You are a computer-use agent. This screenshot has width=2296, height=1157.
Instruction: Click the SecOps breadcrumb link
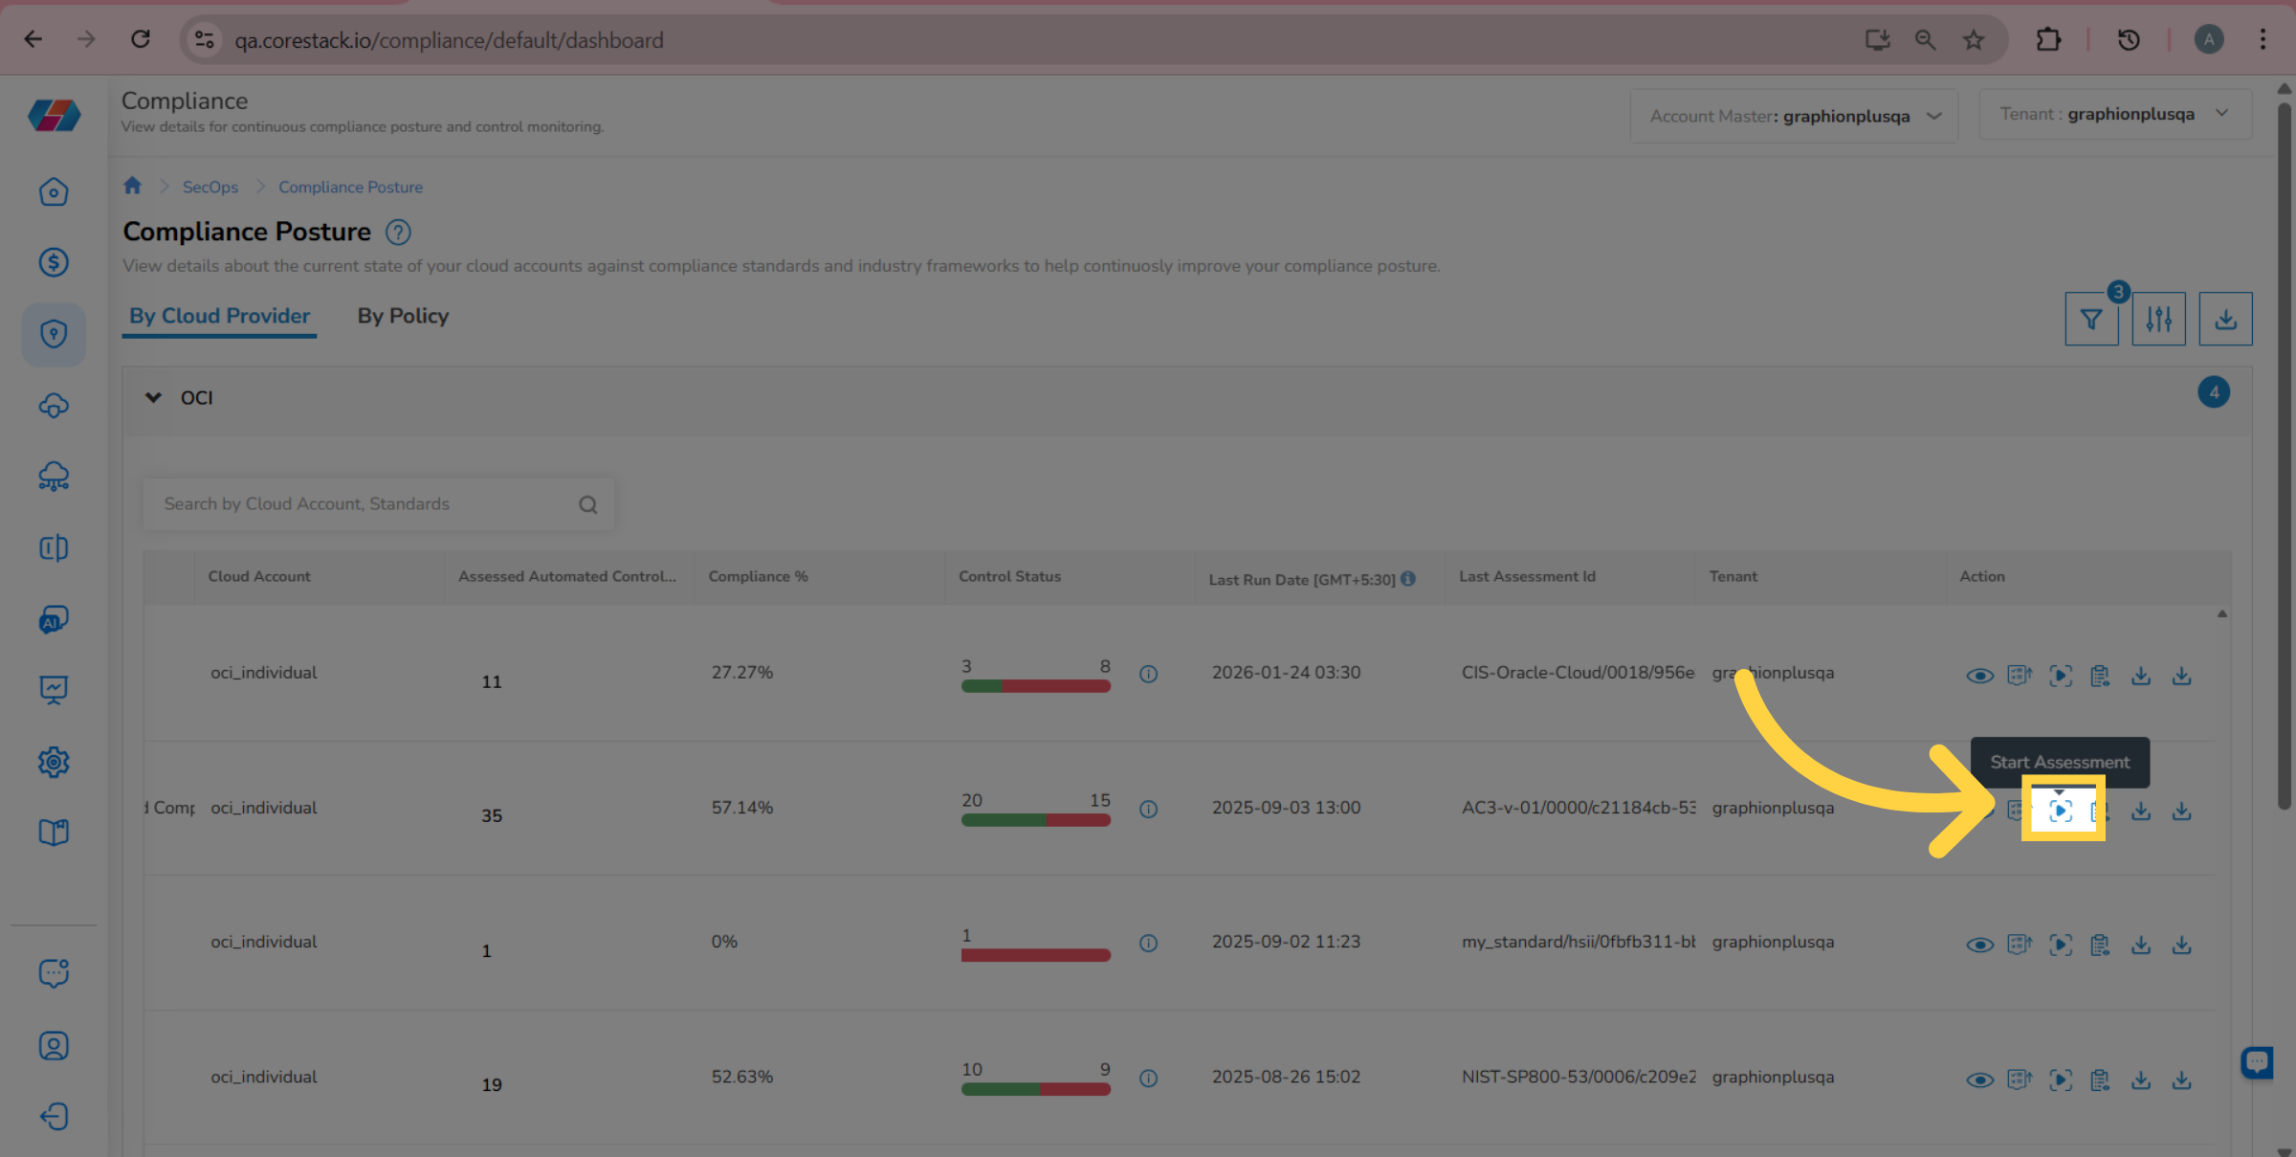[210, 188]
